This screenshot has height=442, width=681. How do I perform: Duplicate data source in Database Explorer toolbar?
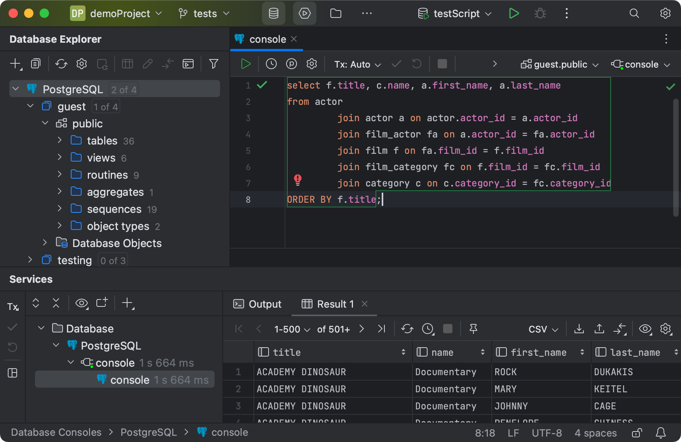tap(35, 64)
